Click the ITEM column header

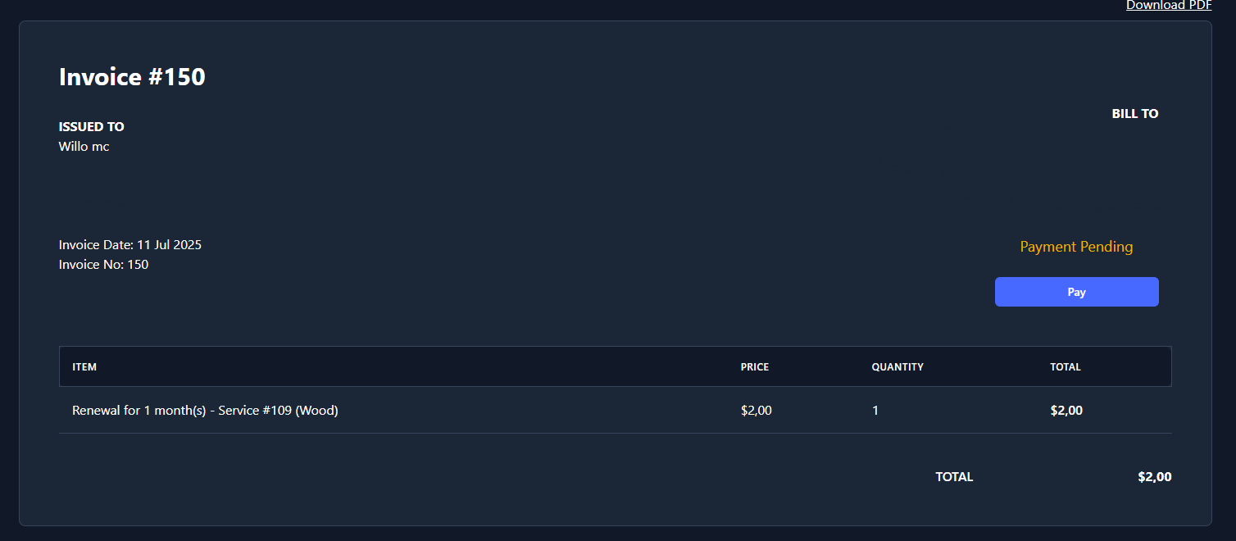point(84,367)
